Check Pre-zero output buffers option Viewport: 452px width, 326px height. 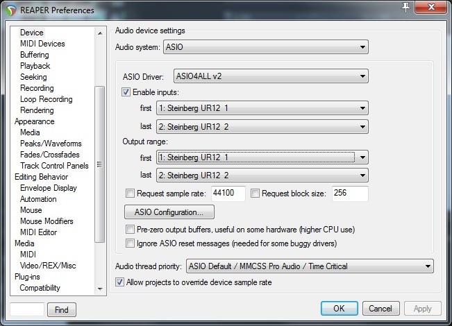point(130,230)
